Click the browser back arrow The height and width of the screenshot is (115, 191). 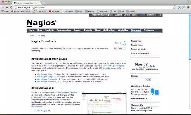pos(3,7)
